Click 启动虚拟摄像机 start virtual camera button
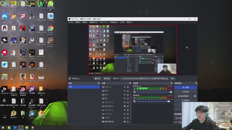232x130 pixels. tap(184, 96)
